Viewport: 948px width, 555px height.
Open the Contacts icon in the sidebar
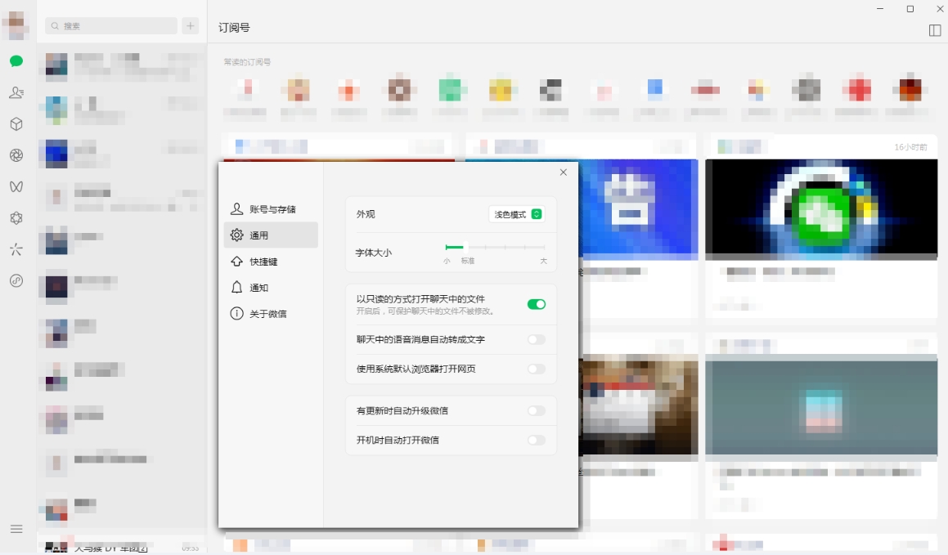[x=16, y=92]
